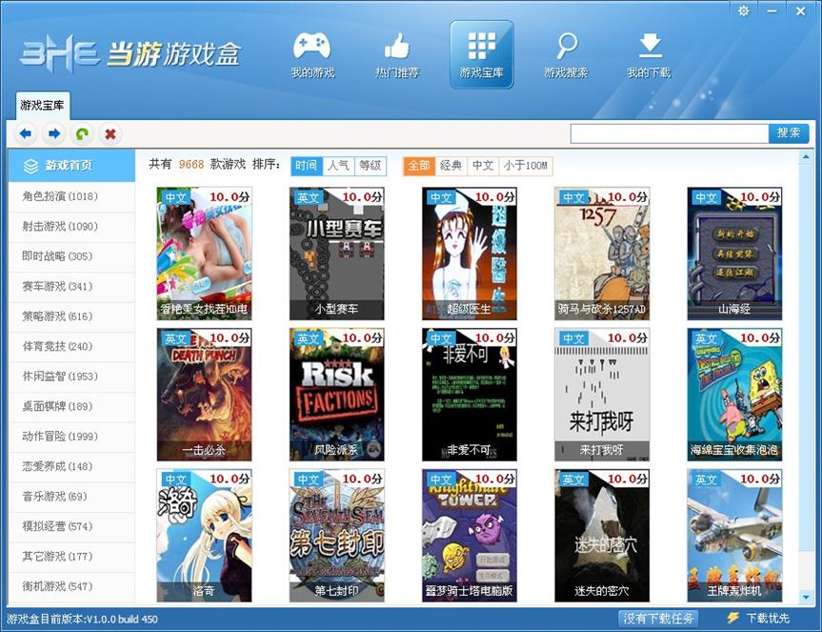Select the 游戏宝库 tab

click(x=43, y=105)
